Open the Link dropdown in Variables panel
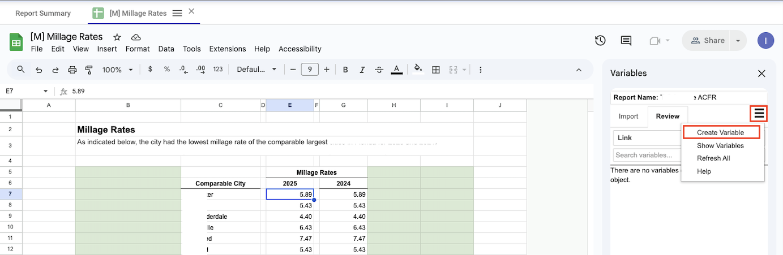 648,138
